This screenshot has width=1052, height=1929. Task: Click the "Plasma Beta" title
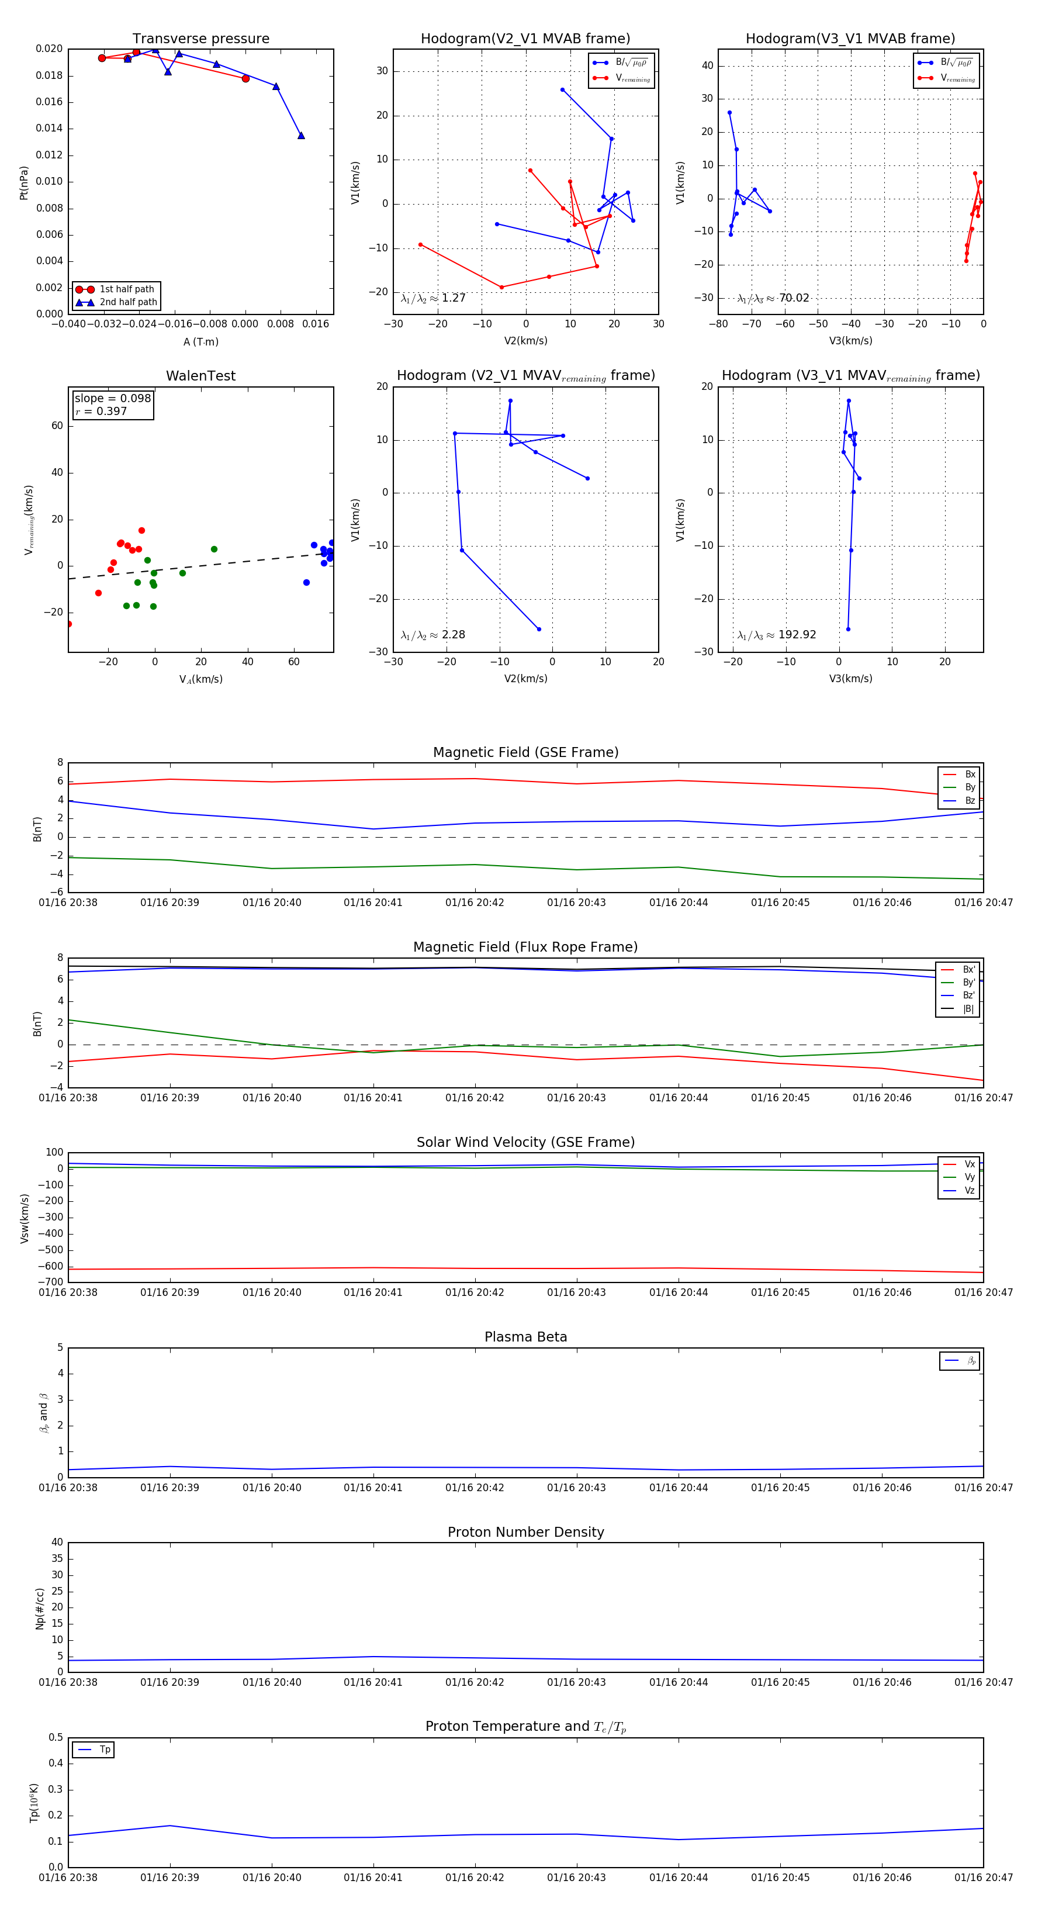[525, 1337]
